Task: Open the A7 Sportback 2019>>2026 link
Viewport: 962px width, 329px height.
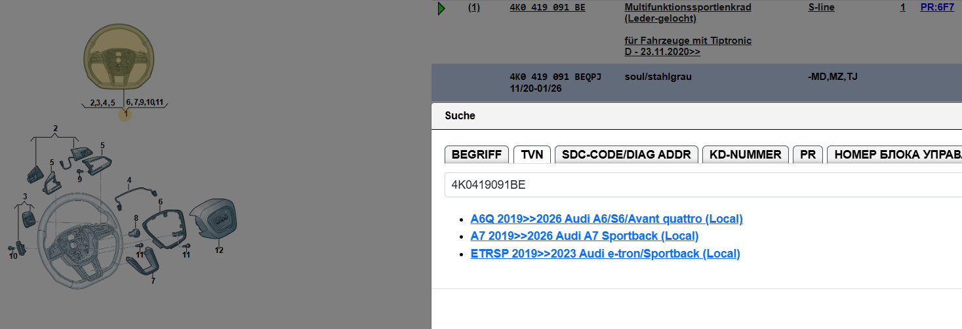Action: (584, 236)
